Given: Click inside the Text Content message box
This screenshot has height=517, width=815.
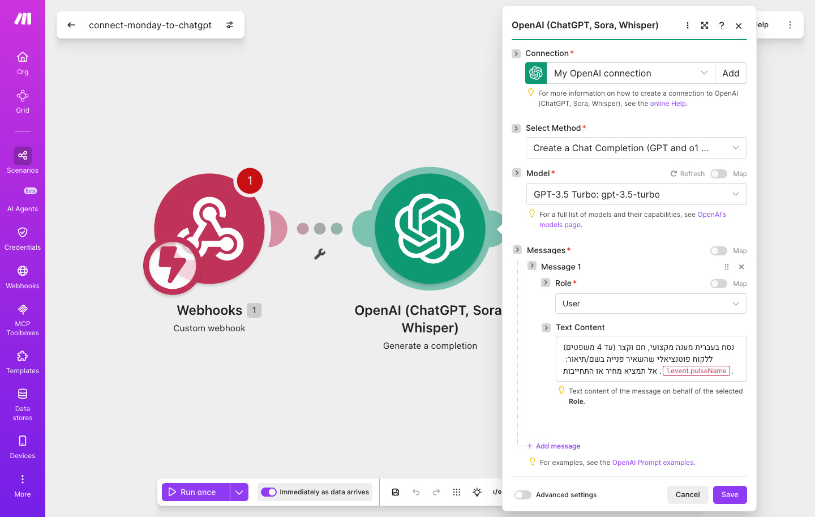Looking at the screenshot, I should click(651, 359).
